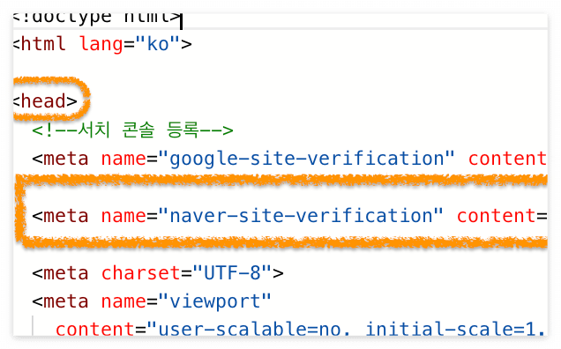The image size is (561, 349).
Task: Click the head opening tag
Action: [x=46, y=101]
